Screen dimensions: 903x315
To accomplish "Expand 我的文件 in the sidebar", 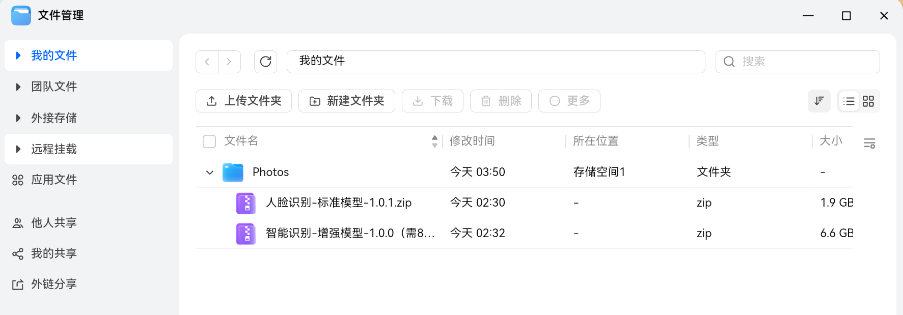I will (18, 55).
